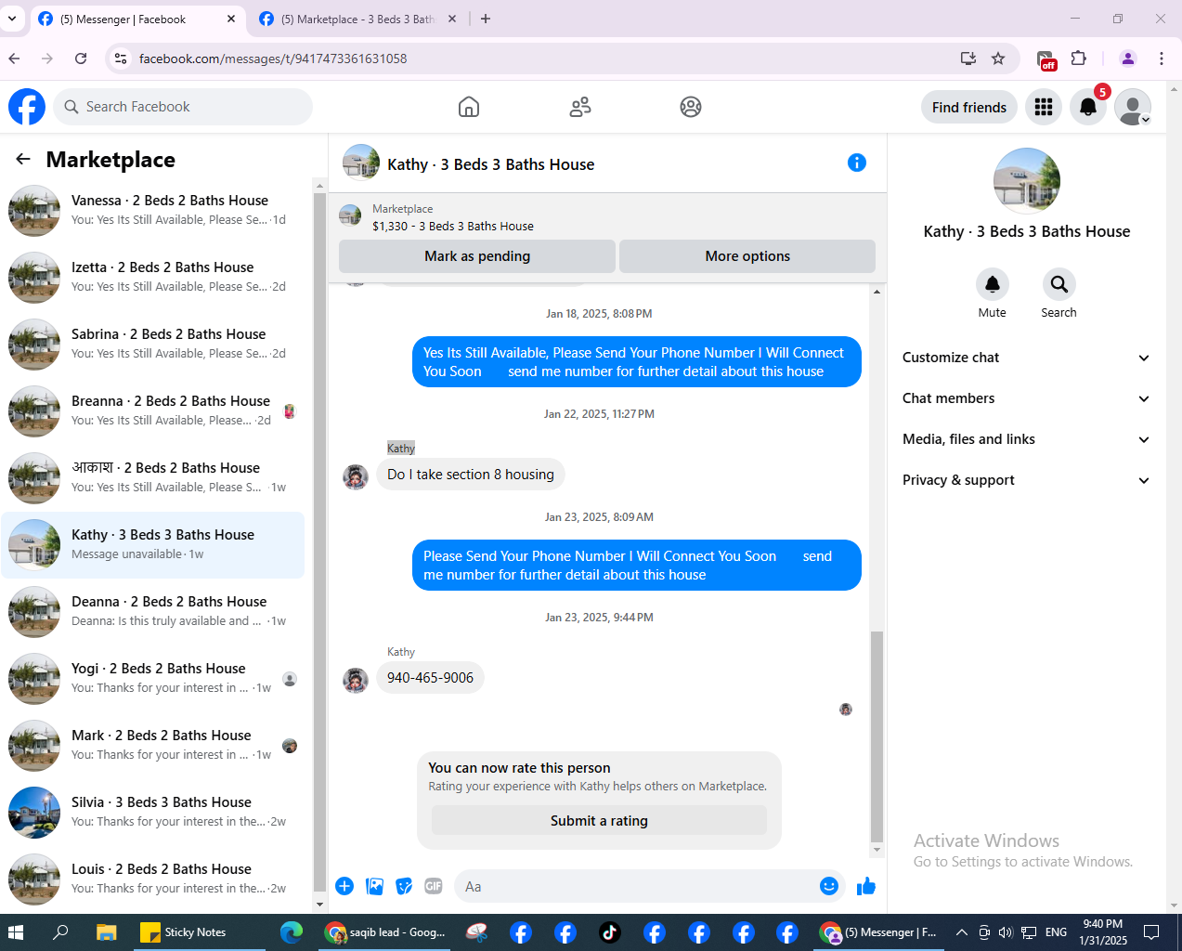Expand Media, files and links section
The height and width of the screenshot is (951, 1182).
point(1026,439)
